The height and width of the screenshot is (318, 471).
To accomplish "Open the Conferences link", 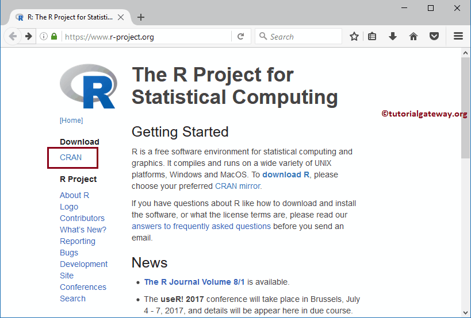I will tap(83, 287).
